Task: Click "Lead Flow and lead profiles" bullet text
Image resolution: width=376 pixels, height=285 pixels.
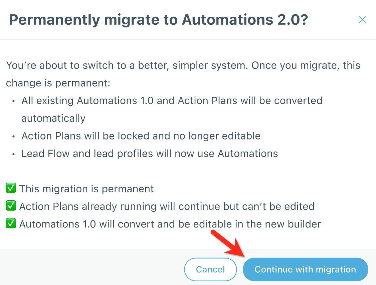Action: click(x=150, y=154)
